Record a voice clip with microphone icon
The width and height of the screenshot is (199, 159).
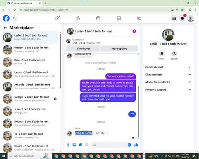pyautogui.click(x=68, y=145)
